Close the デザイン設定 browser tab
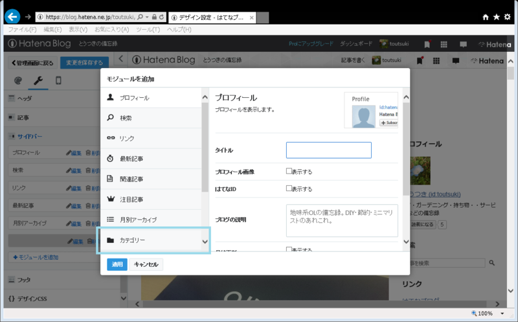Screen dimensions: 518x322 [251, 17]
